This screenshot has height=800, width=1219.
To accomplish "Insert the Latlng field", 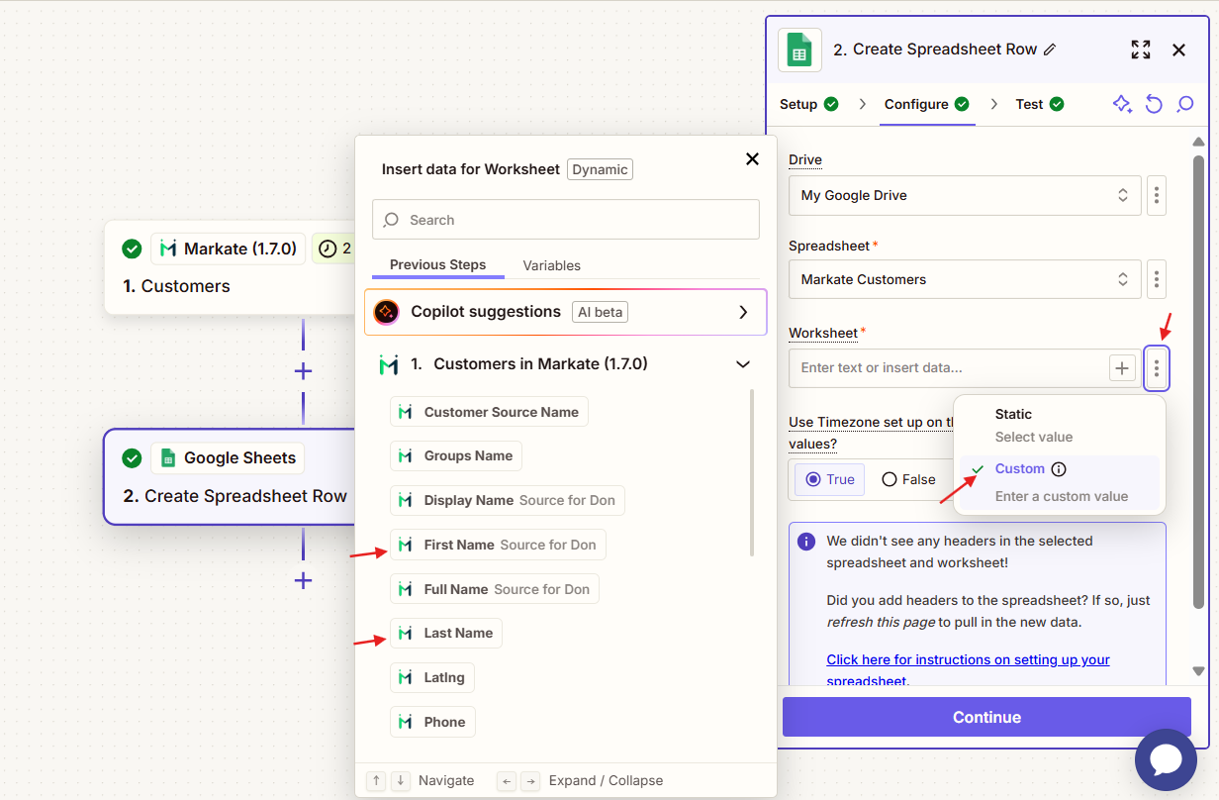I will 432,678.
